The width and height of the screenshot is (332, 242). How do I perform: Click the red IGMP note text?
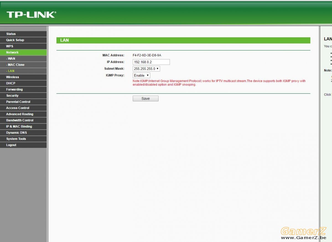tap(219, 83)
